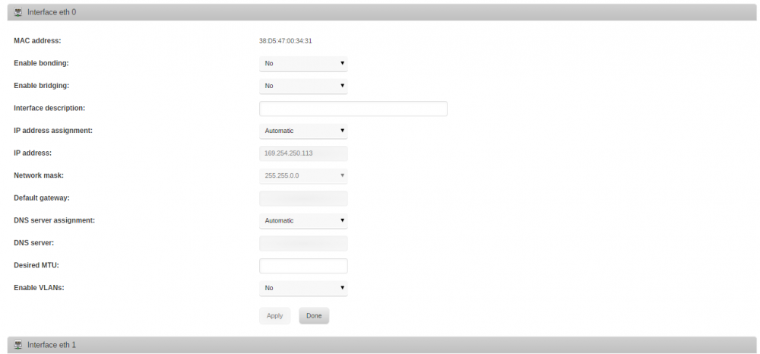
Task: Click the Desired MTU label
Action: pyautogui.click(x=36, y=265)
